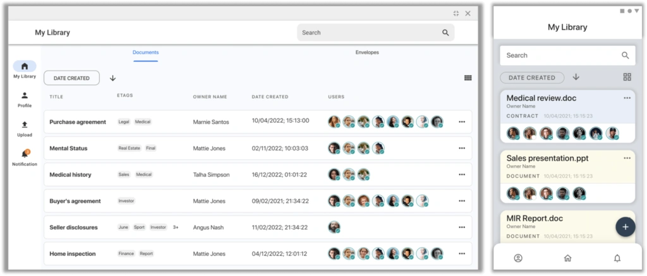Open My Library home icon in sidebar
The width and height of the screenshot is (647, 276).
[x=25, y=66]
